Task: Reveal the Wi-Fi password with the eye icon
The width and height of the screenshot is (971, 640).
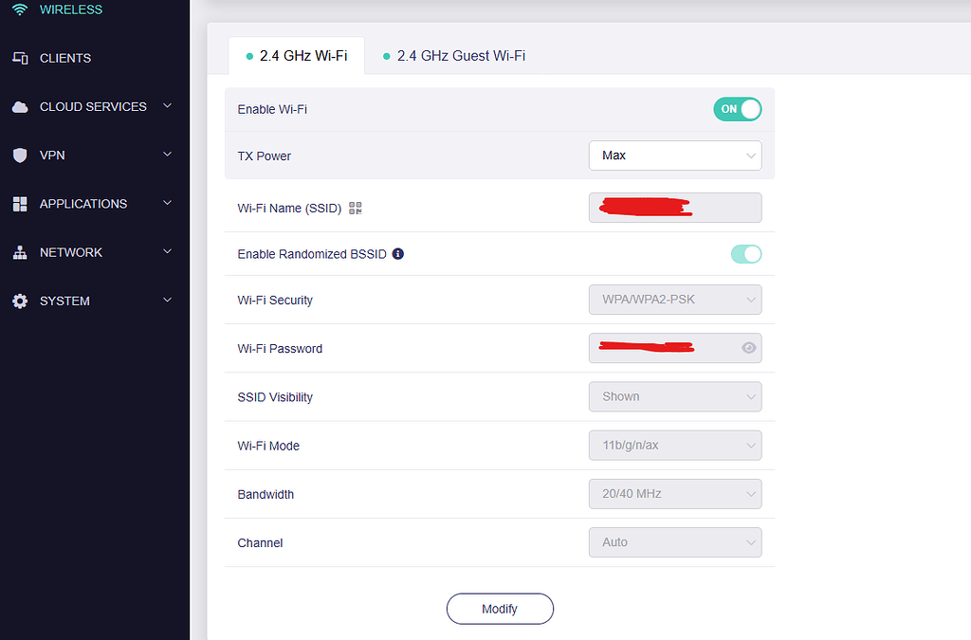Action: 749,348
